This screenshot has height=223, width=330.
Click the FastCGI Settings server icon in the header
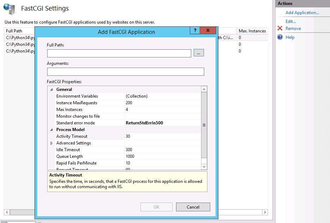tap(8, 9)
